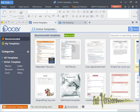Screen dimensions: 140x112
Task: Open the Insert ribbon tab
Action: pyautogui.click(x=13, y=7)
